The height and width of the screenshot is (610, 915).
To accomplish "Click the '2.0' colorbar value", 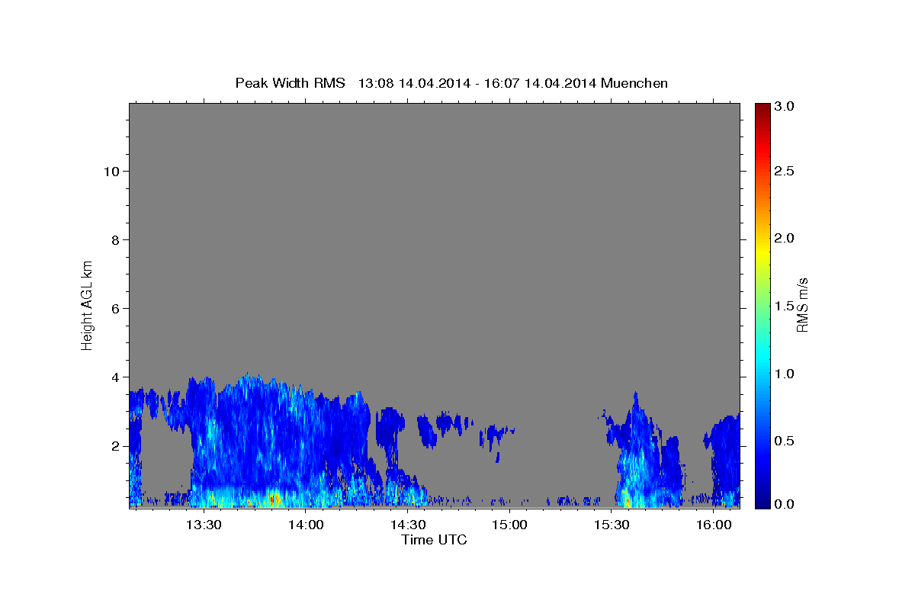I will 783,238.
